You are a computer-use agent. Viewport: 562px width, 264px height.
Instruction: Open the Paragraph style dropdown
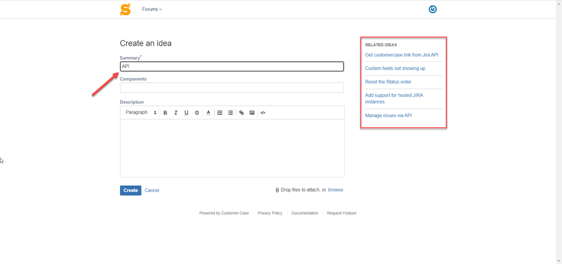(141, 113)
